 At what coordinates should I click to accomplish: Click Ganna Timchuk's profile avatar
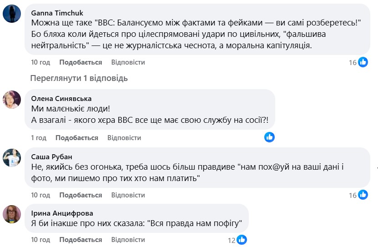12,13
